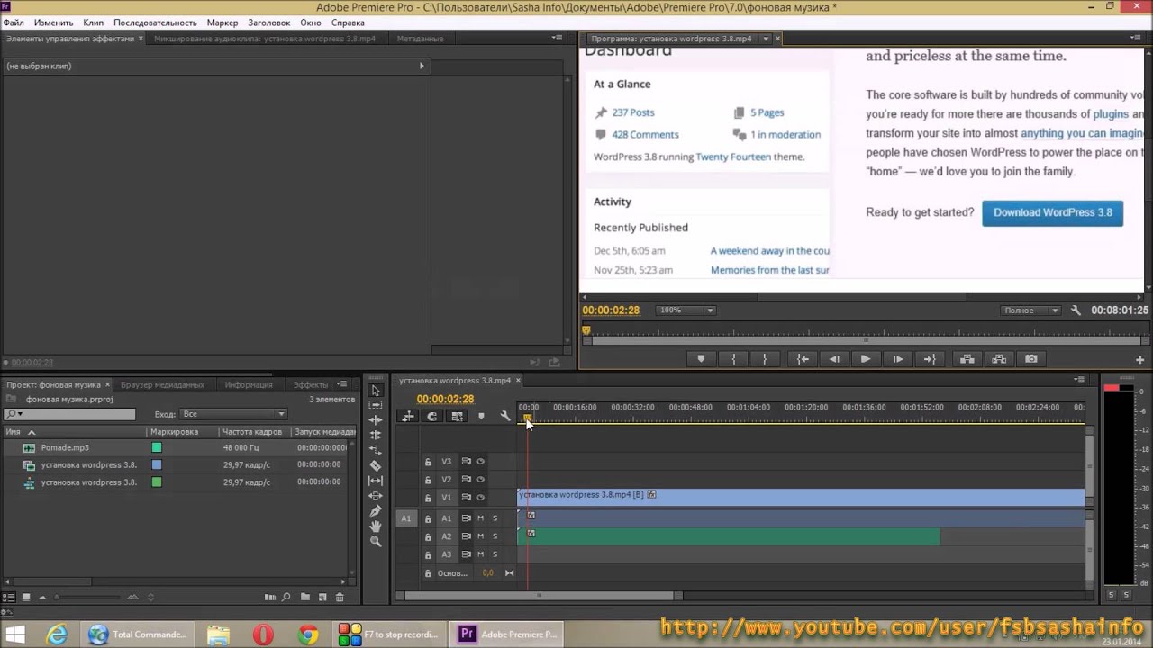Switch Project panel to icon view
1153x648 pixels.
pyautogui.click(x=26, y=597)
